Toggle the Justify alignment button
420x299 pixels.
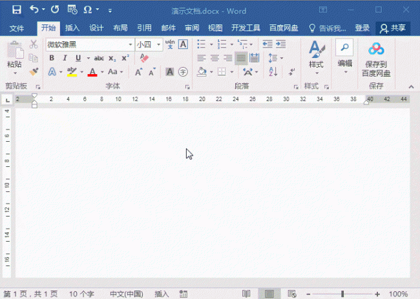(241, 58)
